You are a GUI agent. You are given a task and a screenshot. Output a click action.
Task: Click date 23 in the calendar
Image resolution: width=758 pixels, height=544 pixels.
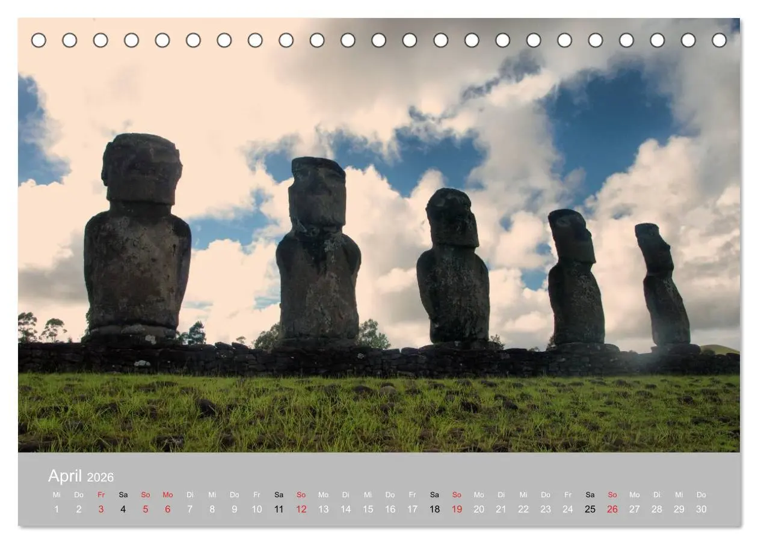(x=546, y=509)
